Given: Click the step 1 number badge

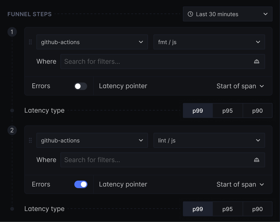Looking at the screenshot, I should pyautogui.click(x=12, y=32).
